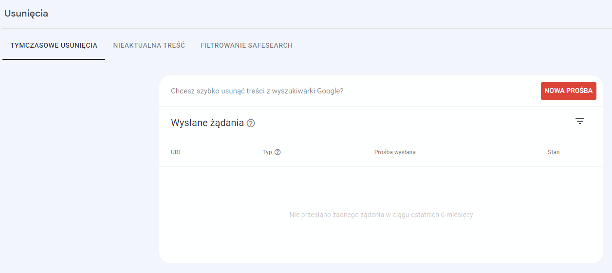Click the Usunięcia page title
Screen dimensions: 612x273
[x=26, y=14]
